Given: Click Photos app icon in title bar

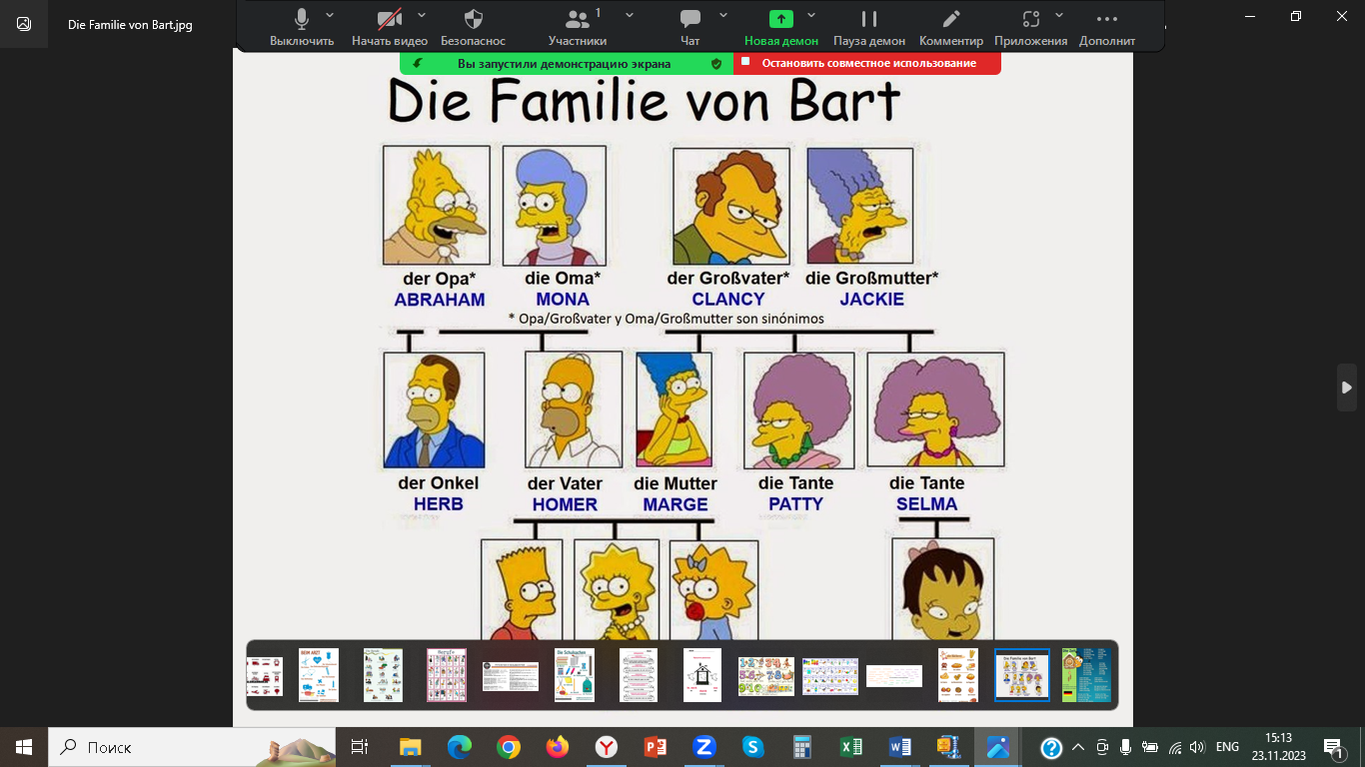Looking at the screenshot, I should click(x=24, y=24).
